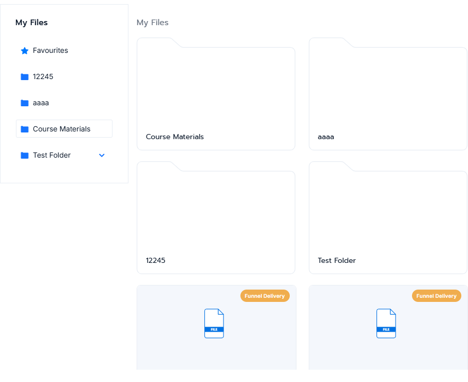Click the My Files breadcrumb title
This screenshot has height=382, width=468.
tap(153, 23)
